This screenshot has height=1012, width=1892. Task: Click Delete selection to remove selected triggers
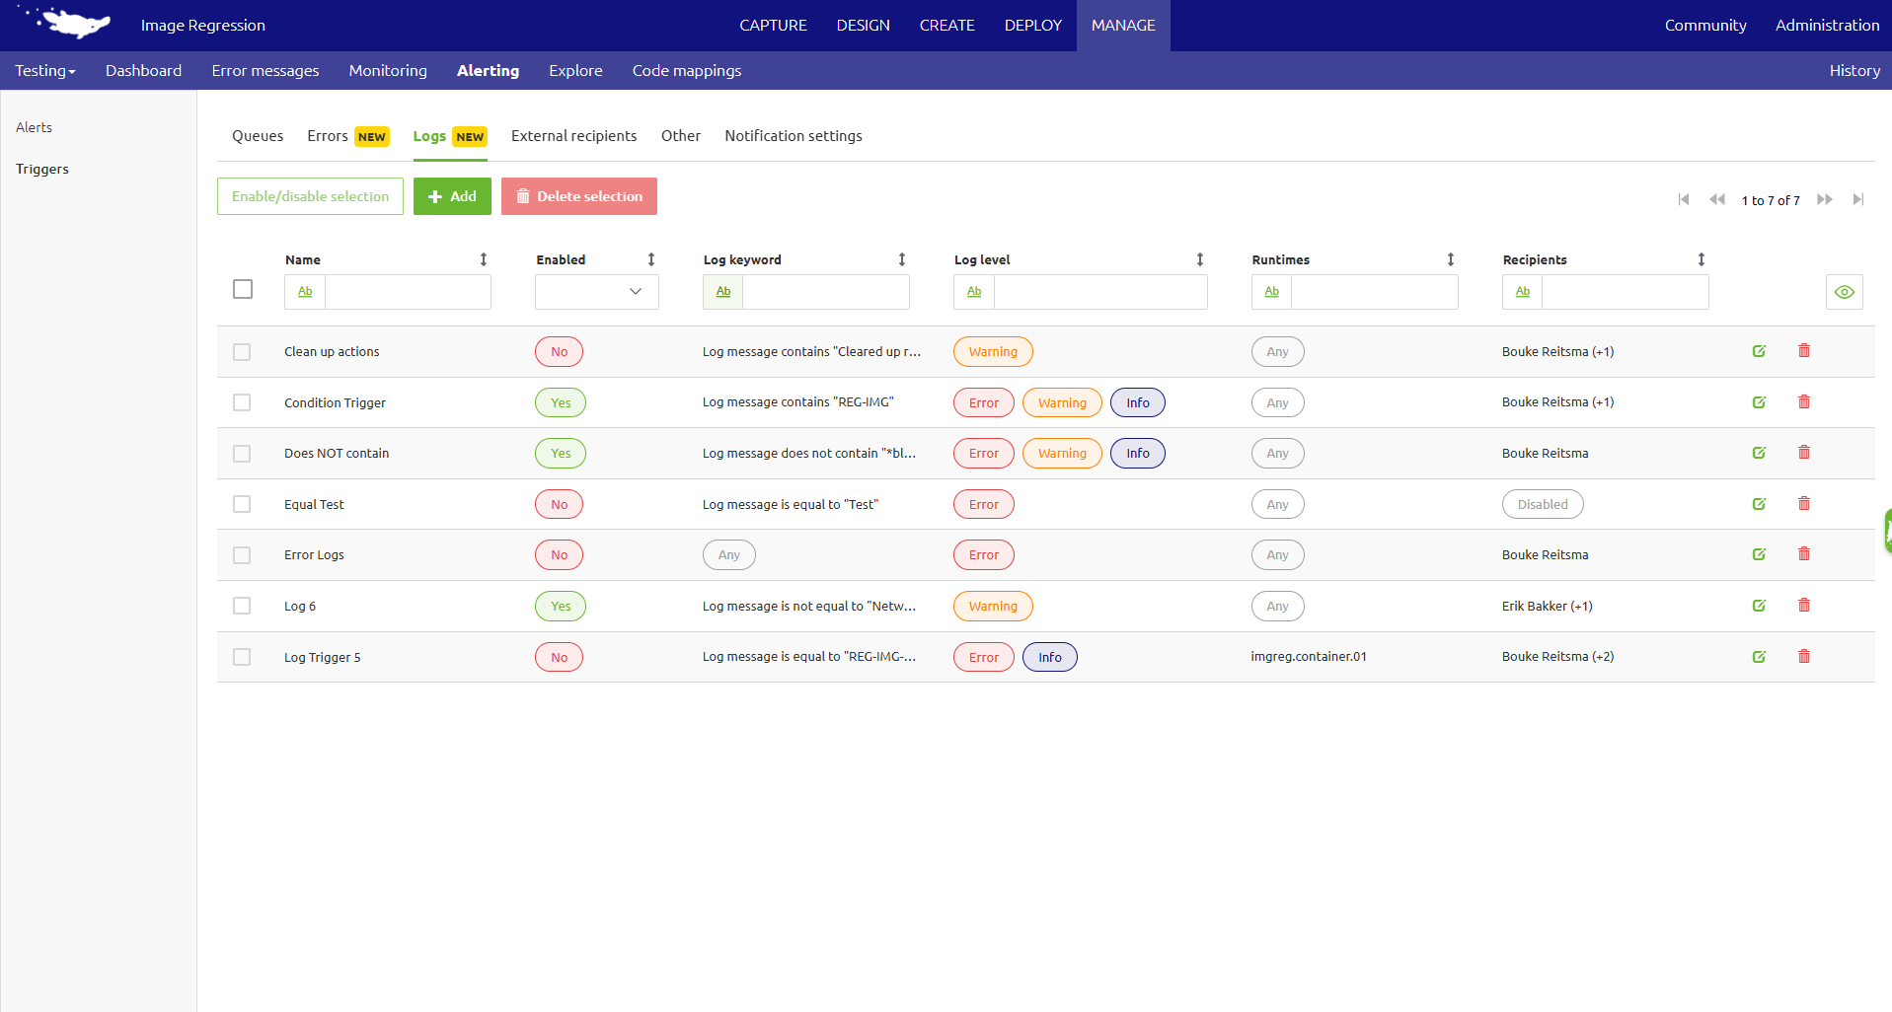point(578,195)
